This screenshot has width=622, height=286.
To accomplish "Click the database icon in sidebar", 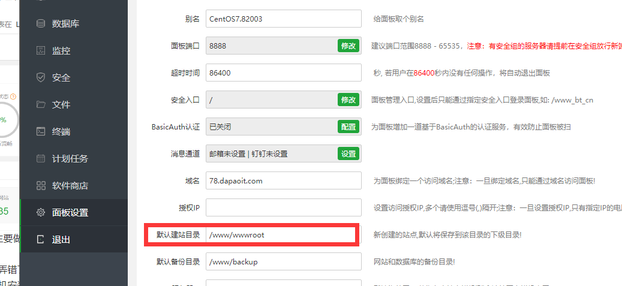I will (x=40, y=24).
